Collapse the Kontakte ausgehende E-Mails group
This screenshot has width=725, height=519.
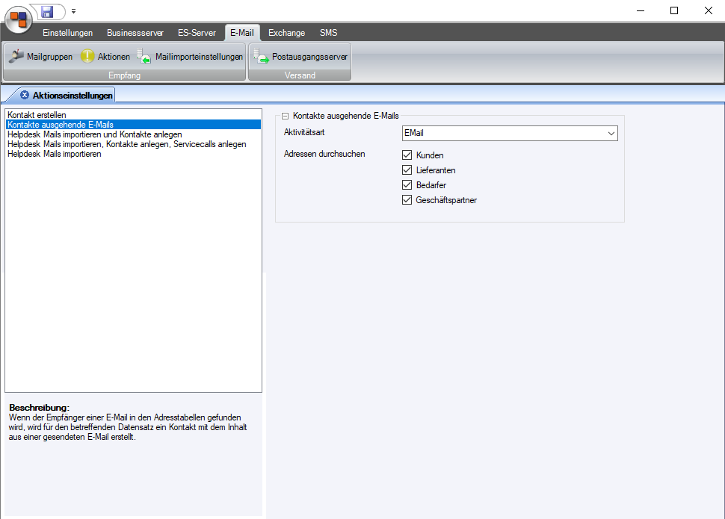[x=285, y=116]
